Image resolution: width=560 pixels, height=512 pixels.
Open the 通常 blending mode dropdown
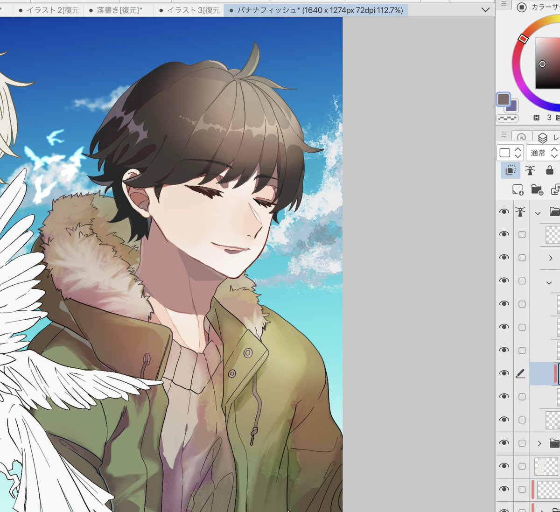pyautogui.click(x=543, y=153)
